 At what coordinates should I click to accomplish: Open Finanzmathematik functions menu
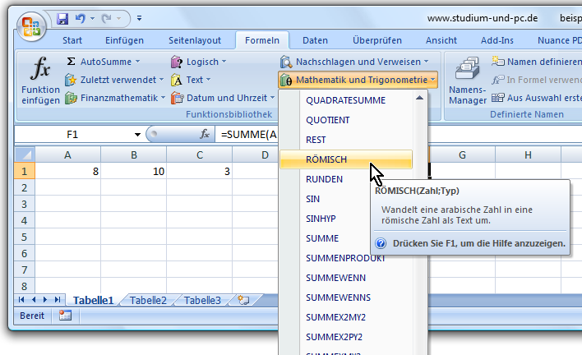[115, 98]
